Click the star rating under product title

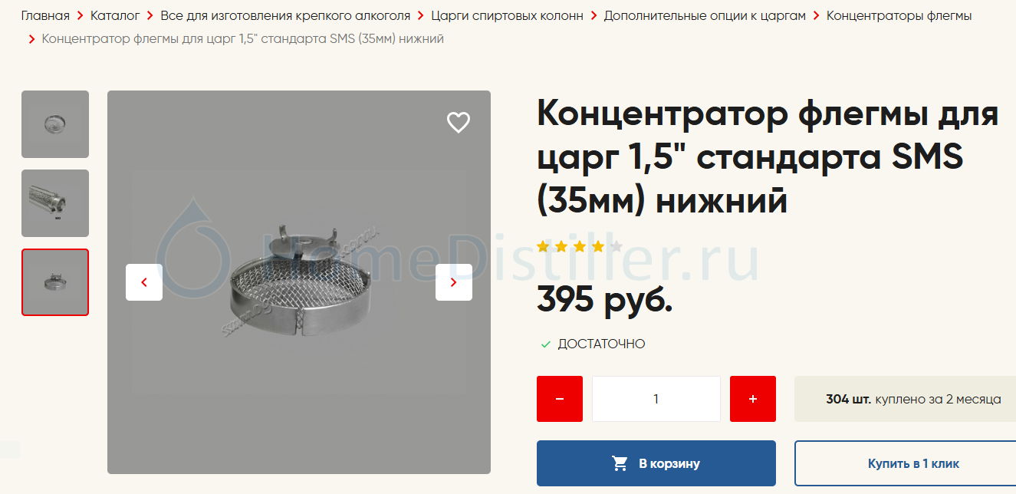click(x=580, y=247)
